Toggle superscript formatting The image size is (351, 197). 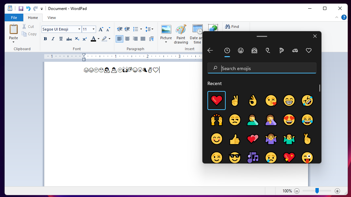click(85, 39)
